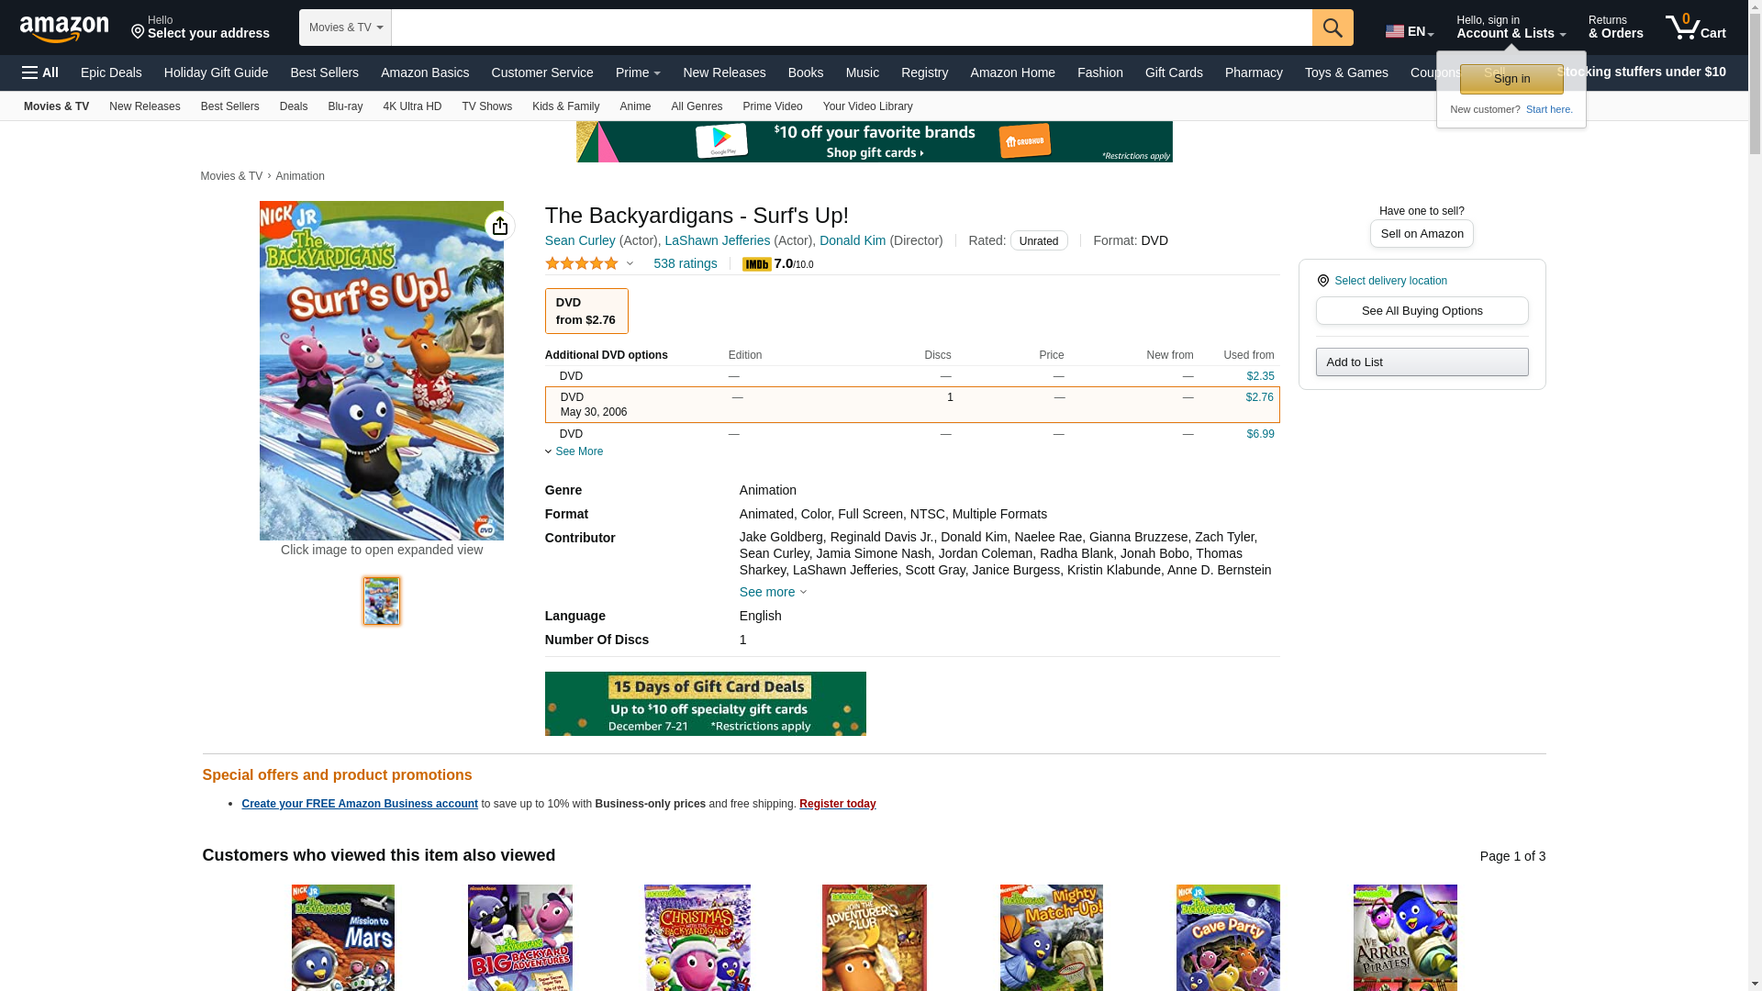Open the EN language selector
Viewport: 1762px width, 991px height.
pos(1410,31)
